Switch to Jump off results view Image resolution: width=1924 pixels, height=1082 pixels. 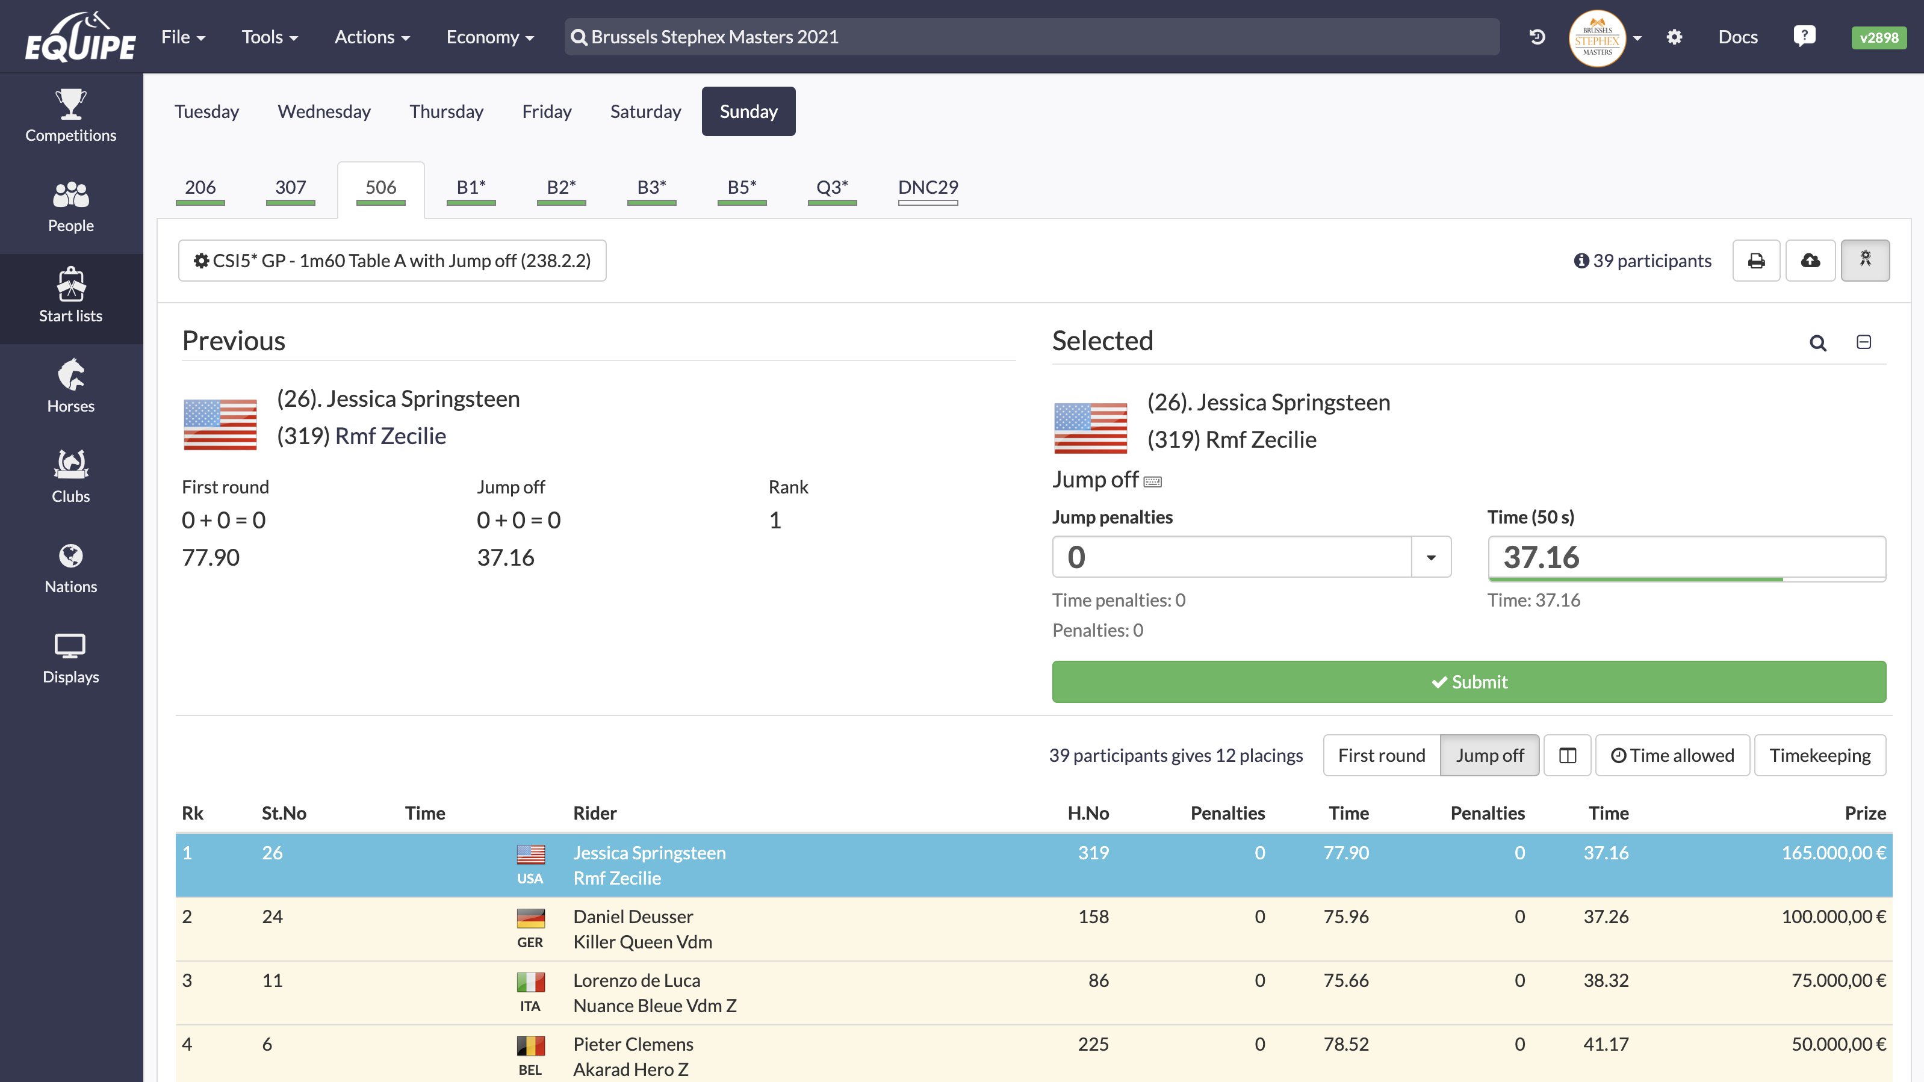pos(1489,755)
